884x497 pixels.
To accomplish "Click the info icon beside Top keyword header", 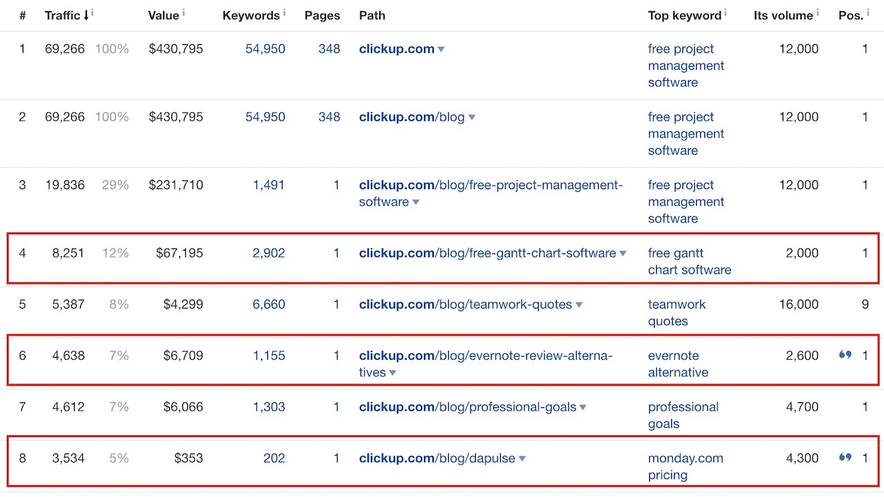I will tap(725, 12).
